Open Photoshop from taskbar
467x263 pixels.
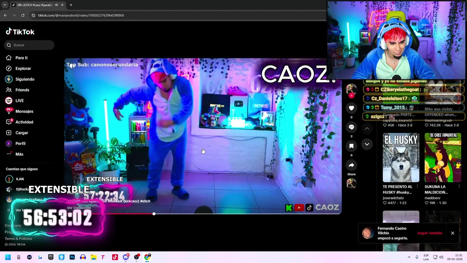point(72,257)
